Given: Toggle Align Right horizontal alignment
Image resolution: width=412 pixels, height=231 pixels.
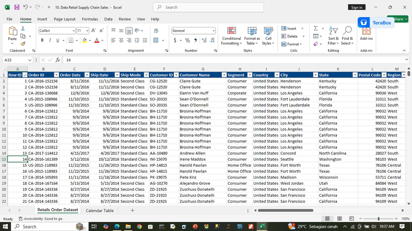Looking at the screenshot, I should (x=129, y=40).
